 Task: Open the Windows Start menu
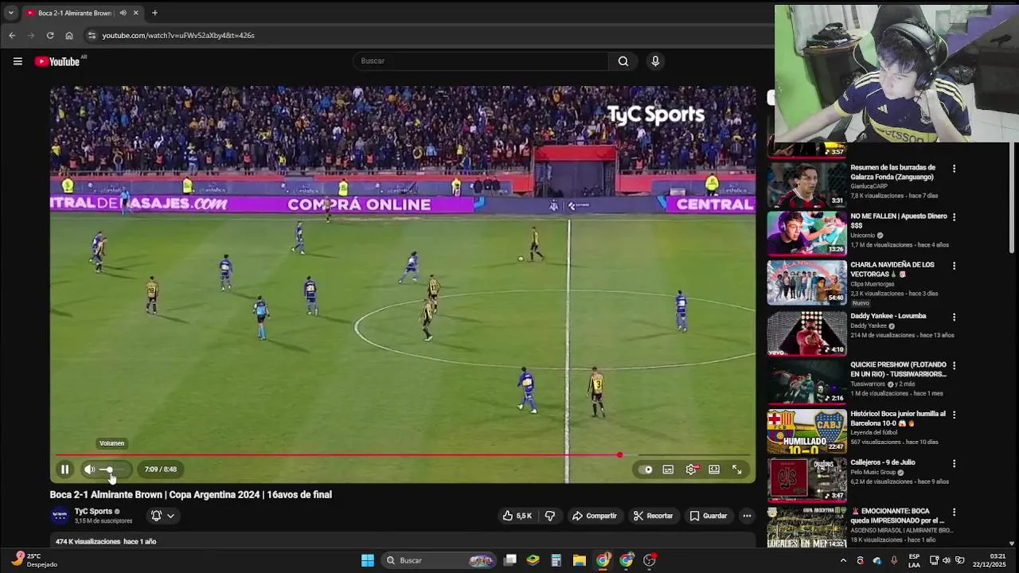click(367, 560)
